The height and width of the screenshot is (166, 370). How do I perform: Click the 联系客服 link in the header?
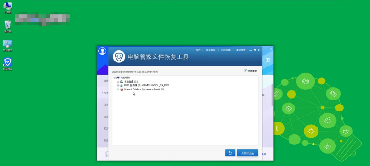211,50
